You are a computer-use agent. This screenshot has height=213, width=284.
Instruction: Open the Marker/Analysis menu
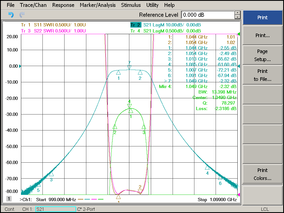click(x=98, y=5)
